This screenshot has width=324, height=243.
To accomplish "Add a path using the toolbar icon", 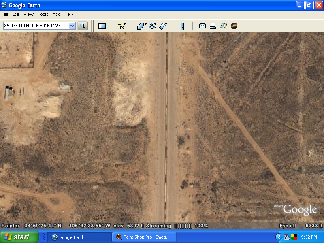I will 153,26.
